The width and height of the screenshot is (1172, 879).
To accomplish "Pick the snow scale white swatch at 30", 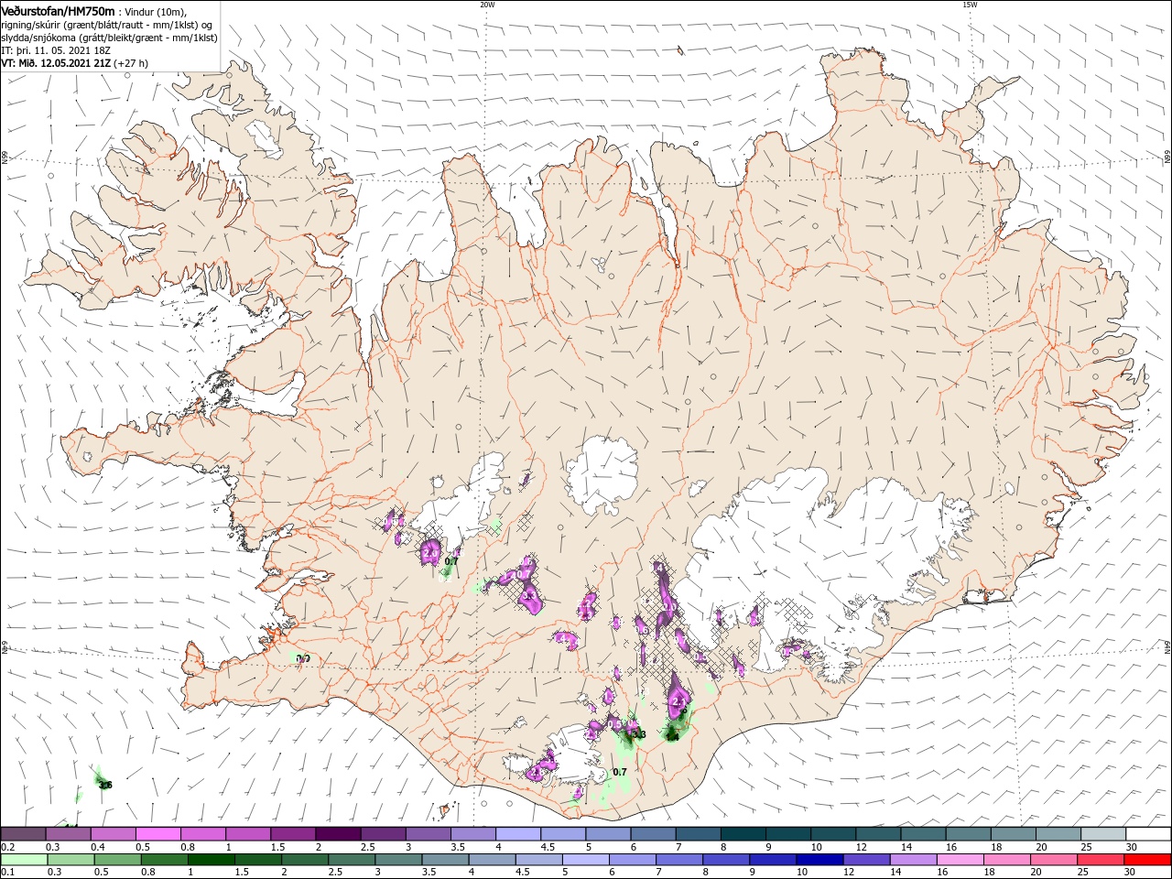I will 1146,833.
